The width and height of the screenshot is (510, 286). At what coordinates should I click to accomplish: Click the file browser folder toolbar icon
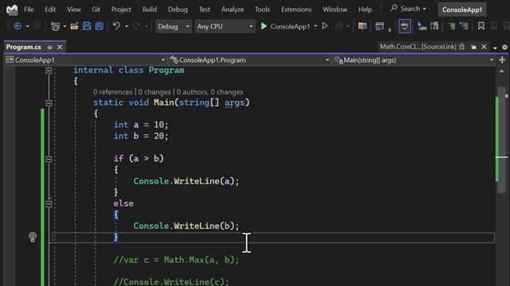point(363,26)
